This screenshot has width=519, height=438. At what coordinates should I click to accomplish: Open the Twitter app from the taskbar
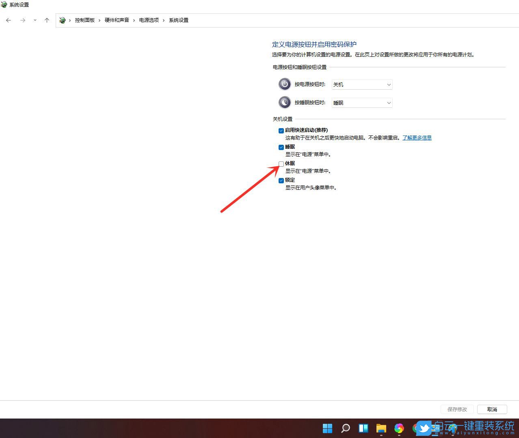pos(424,428)
